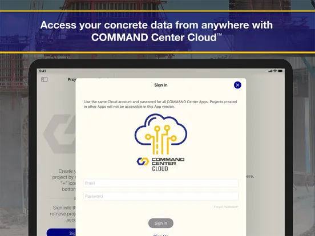Tap the battery status icon
The image size is (315, 236).
pos(280,71)
